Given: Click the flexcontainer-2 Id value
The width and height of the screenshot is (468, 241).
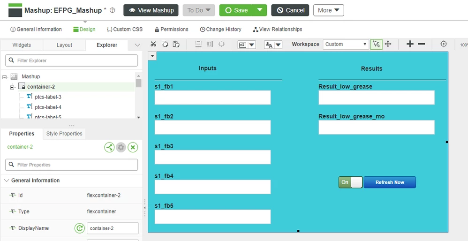Looking at the screenshot, I should [x=104, y=196].
